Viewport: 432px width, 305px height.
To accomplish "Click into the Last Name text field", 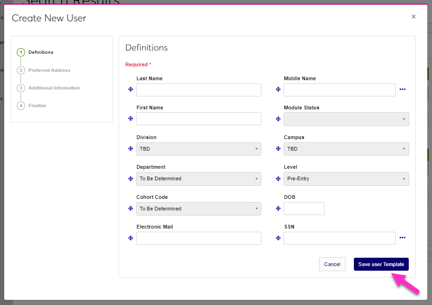I will pos(199,90).
